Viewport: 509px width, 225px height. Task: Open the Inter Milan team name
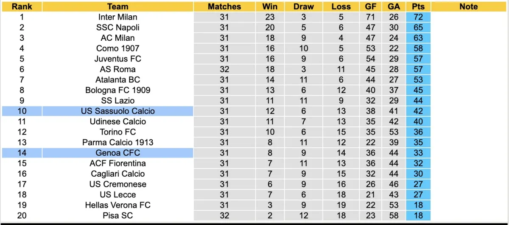[x=117, y=17]
